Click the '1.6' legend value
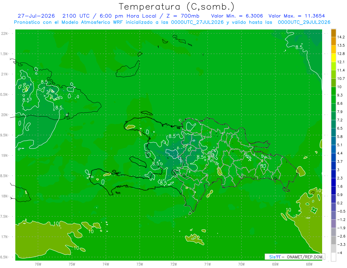This screenshot has height=268, width=347. (x=340, y=186)
